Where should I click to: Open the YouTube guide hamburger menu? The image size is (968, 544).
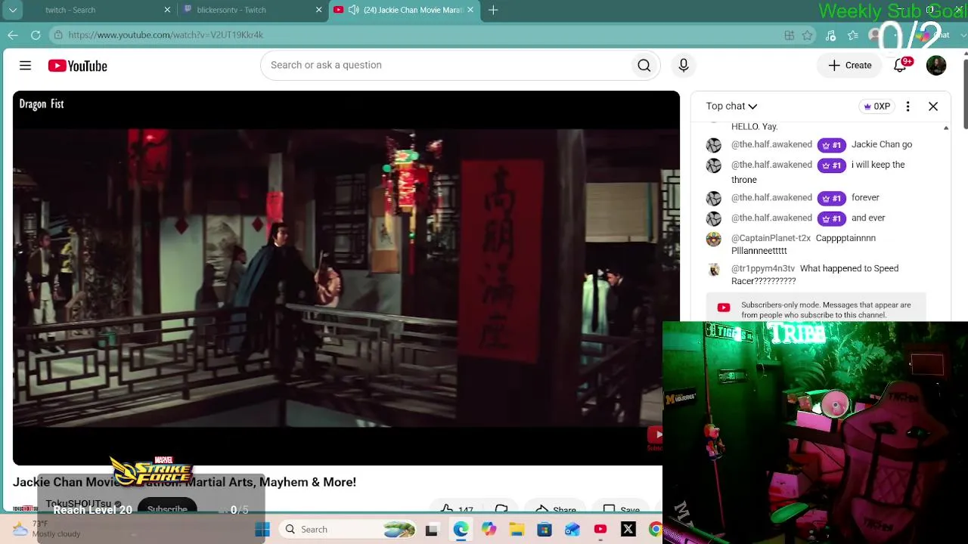coord(25,66)
